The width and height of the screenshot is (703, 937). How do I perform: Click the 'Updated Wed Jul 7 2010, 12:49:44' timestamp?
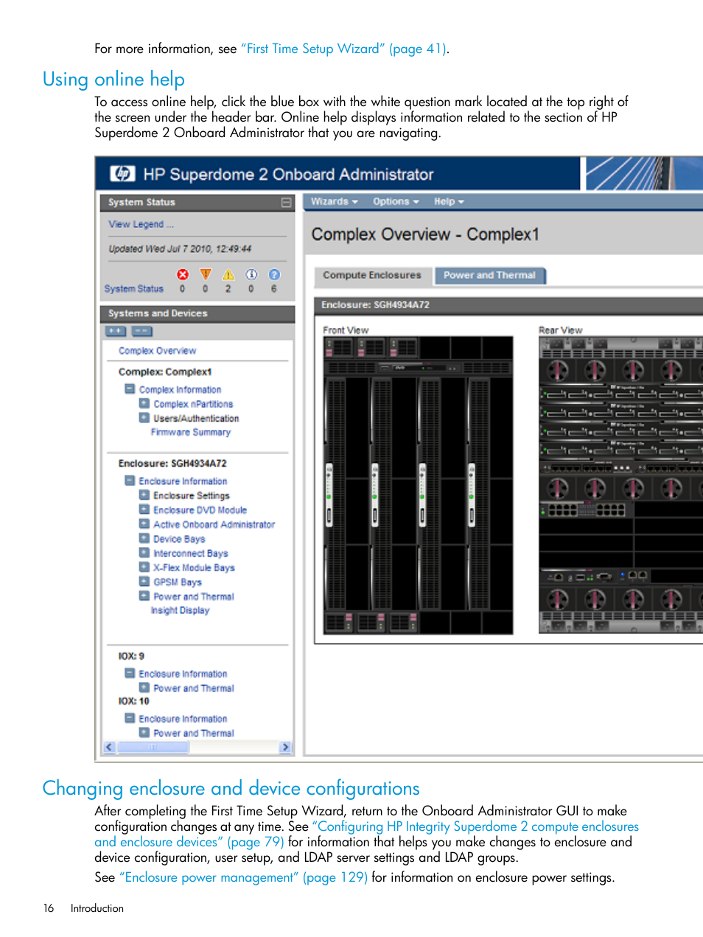tap(180, 249)
